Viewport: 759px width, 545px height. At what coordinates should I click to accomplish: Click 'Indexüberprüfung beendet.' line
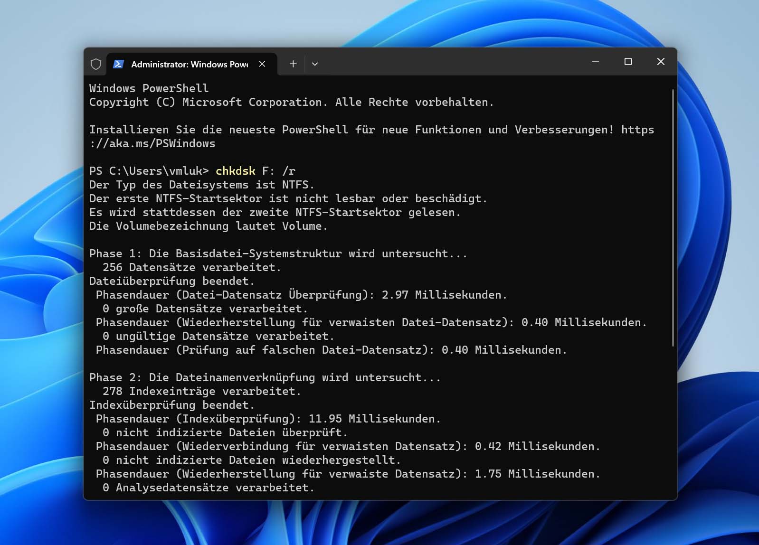(x=172, y=405)
